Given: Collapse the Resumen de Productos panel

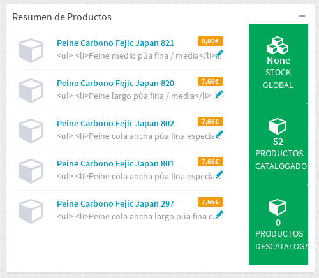Looking at the screenshot, I should pos(302,16).
